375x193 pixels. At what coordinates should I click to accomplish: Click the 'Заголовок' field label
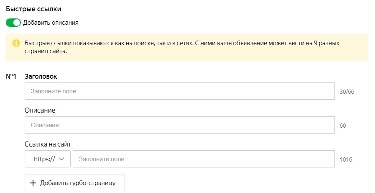click(41, 76)
